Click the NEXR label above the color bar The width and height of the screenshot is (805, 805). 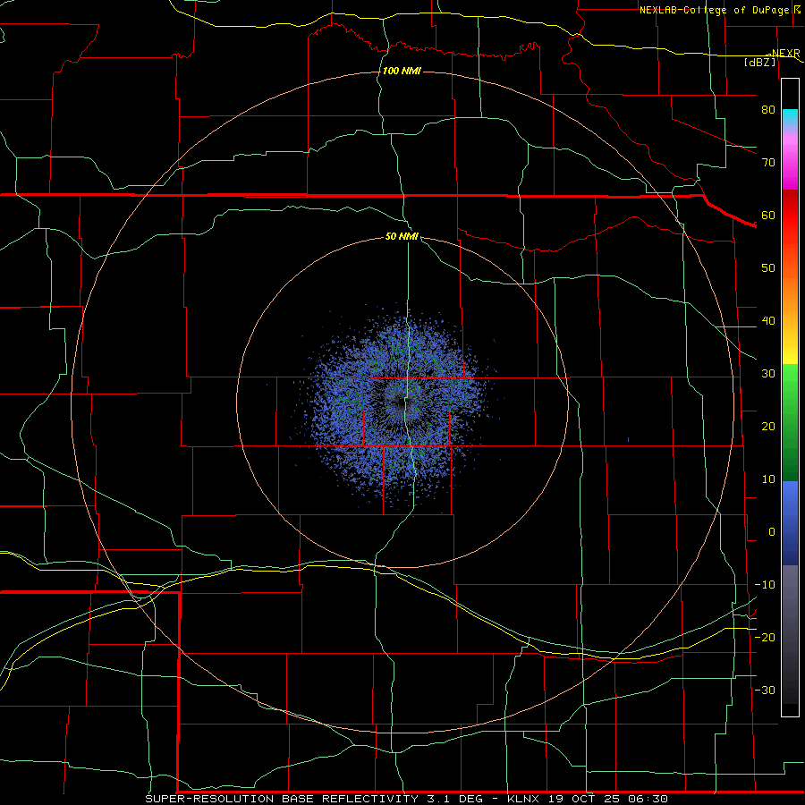click(x=785, y=54)
